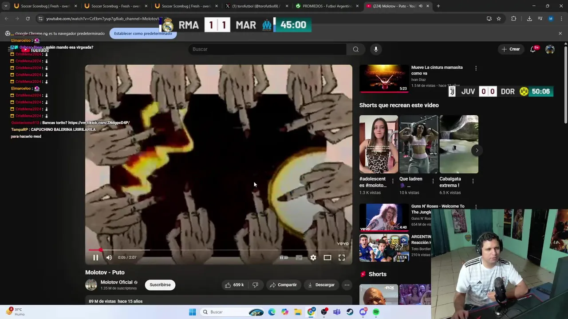Open Spotify from taskbar
The height and width of the screenshot is (319, 568).
point(376,312)
